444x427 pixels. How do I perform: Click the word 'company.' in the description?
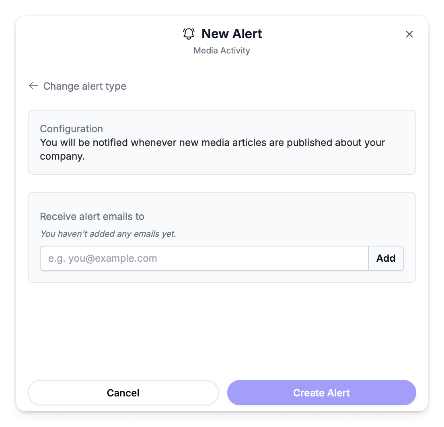point(62,156)
